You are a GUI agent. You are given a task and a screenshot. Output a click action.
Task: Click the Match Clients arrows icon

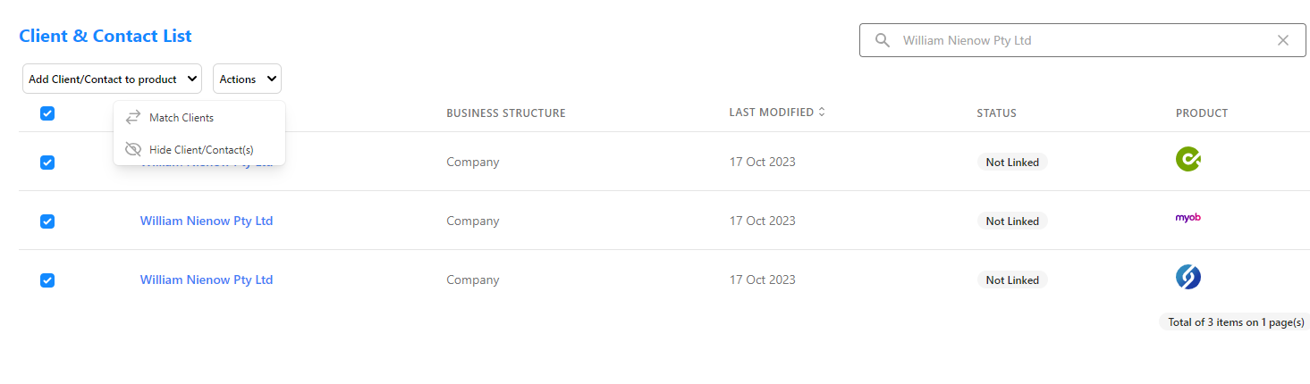click(133, 117)
